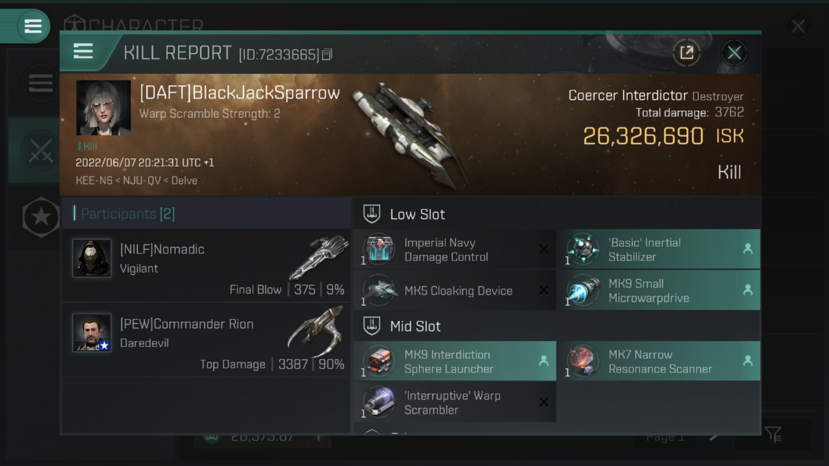Toggle destroyed status on Imperial Navy Damage Control
The image size is (829, 466).
tap(541, 249)
